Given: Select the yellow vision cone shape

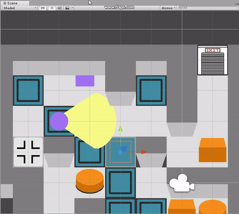Looking at the screenshot, I should tap(92, 121).
